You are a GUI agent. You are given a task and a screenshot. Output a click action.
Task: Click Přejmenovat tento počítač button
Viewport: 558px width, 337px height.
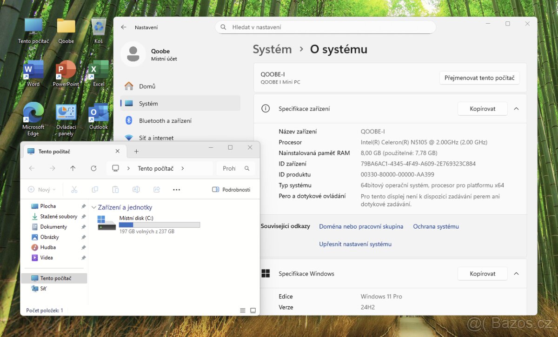(x=479, y=78)
